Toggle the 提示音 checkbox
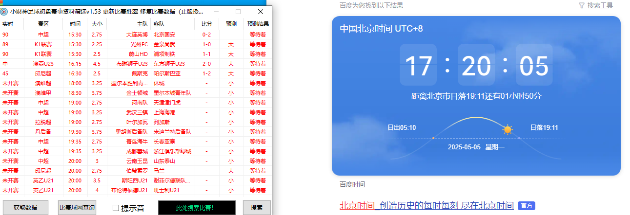The width and height of the screenshot is (630, 215). [116, 208]
